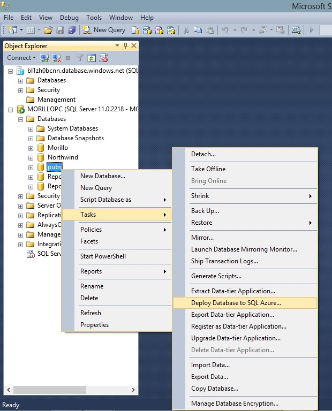Select the pubs database
Image resolution: width=332 pixels, height=411 pixels.
(55, 167)
